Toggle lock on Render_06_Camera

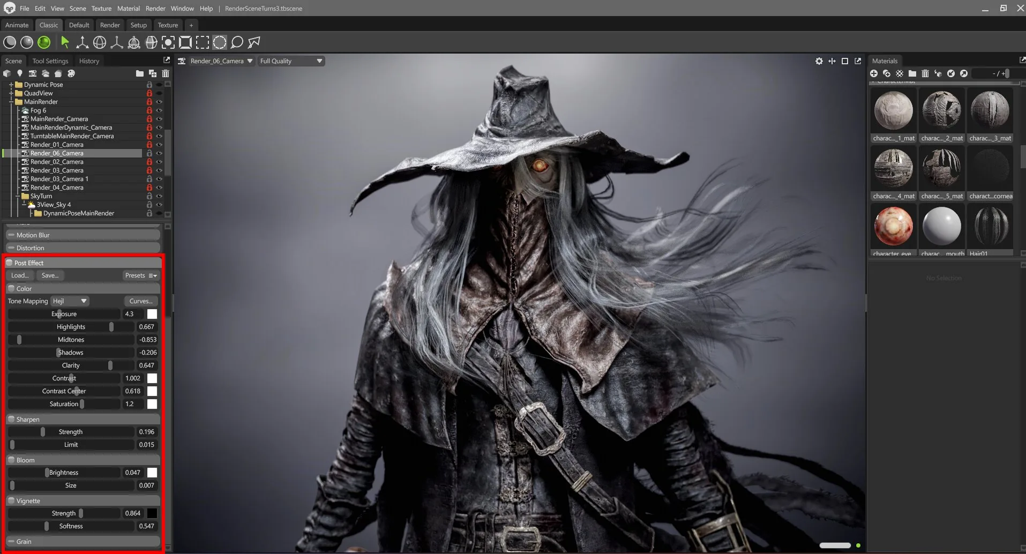(149, 153)
